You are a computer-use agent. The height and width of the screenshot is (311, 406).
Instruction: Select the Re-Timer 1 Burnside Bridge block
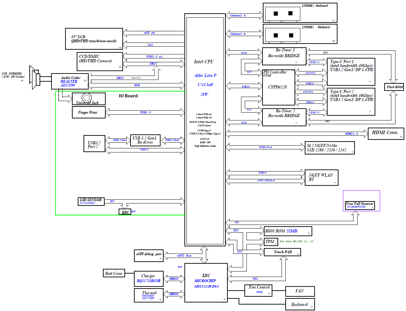pyautogui.click(x=284, y=56)
